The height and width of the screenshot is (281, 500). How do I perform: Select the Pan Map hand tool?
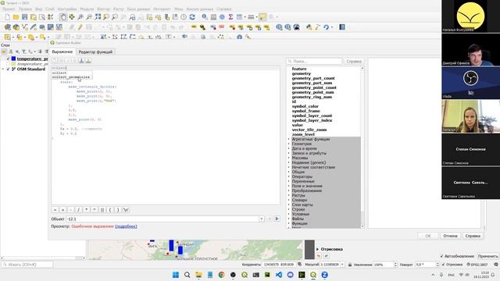(x=63, y=17)
